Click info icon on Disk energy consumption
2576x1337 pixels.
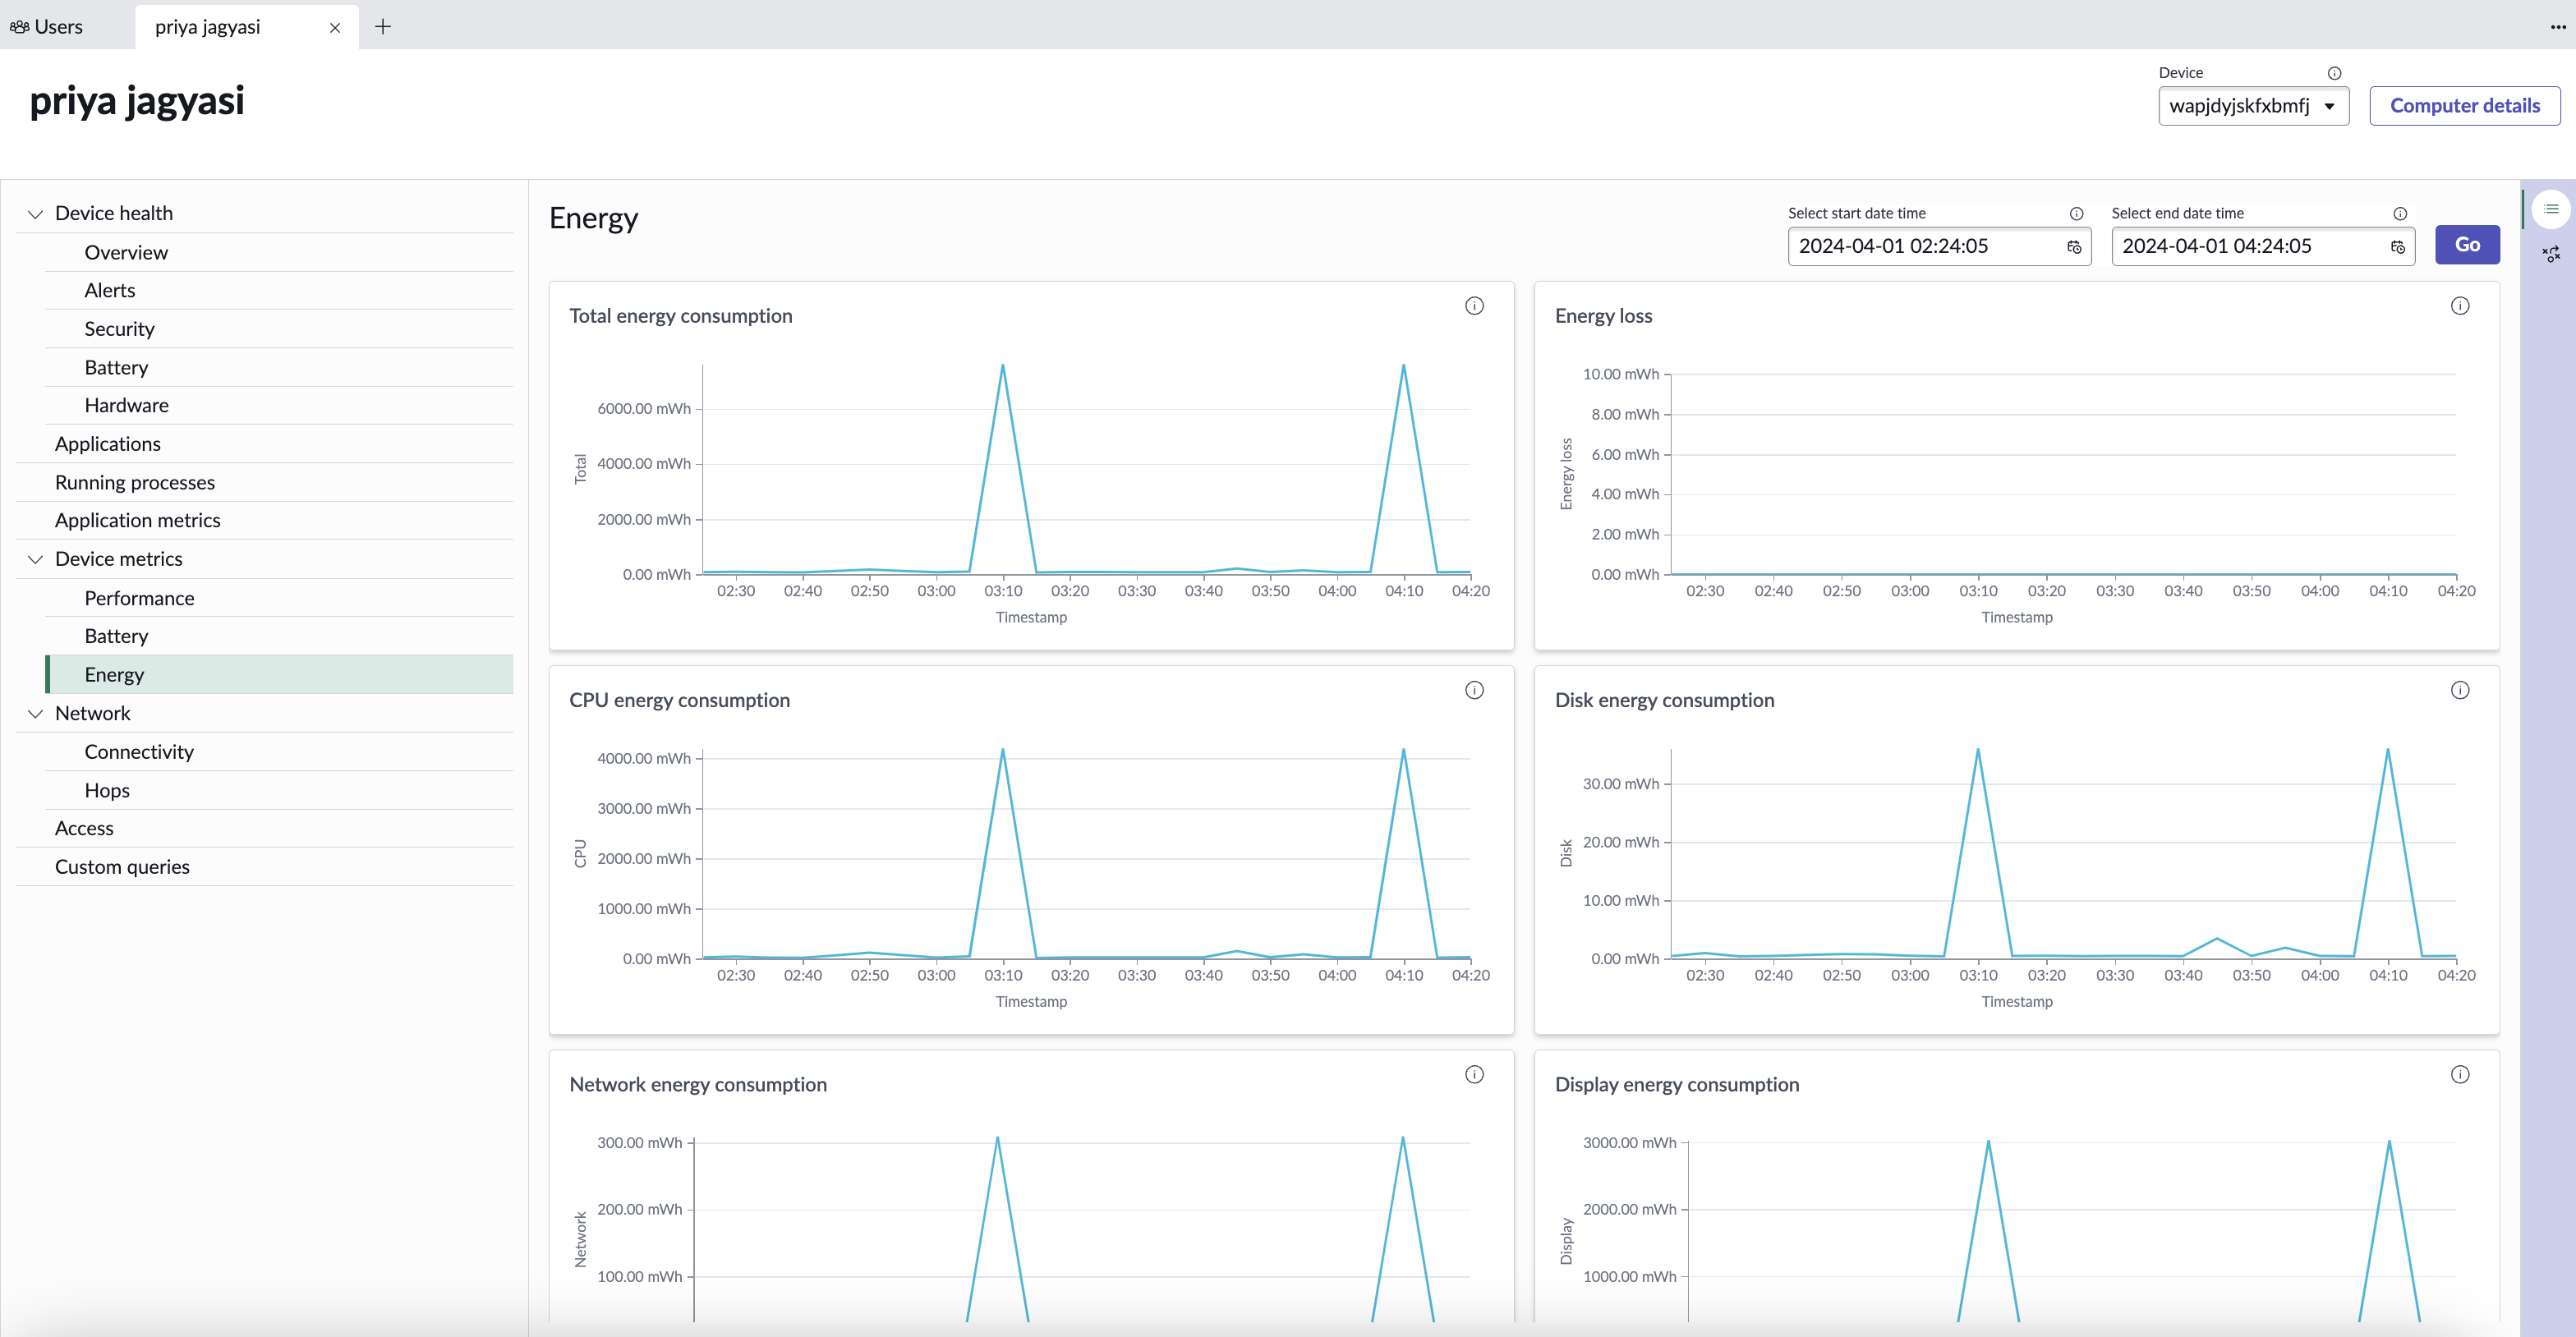[x=2460, y=690]
